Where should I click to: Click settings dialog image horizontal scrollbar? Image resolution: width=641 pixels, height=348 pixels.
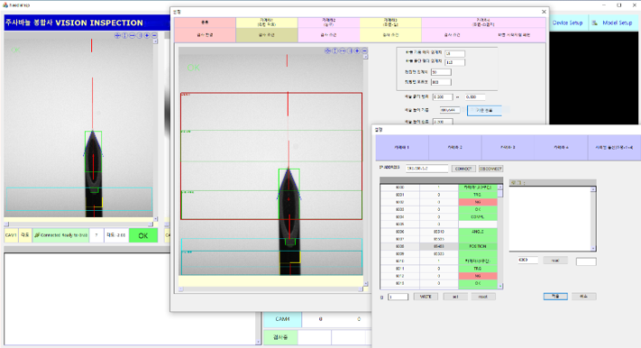click(x=270, y=289)
